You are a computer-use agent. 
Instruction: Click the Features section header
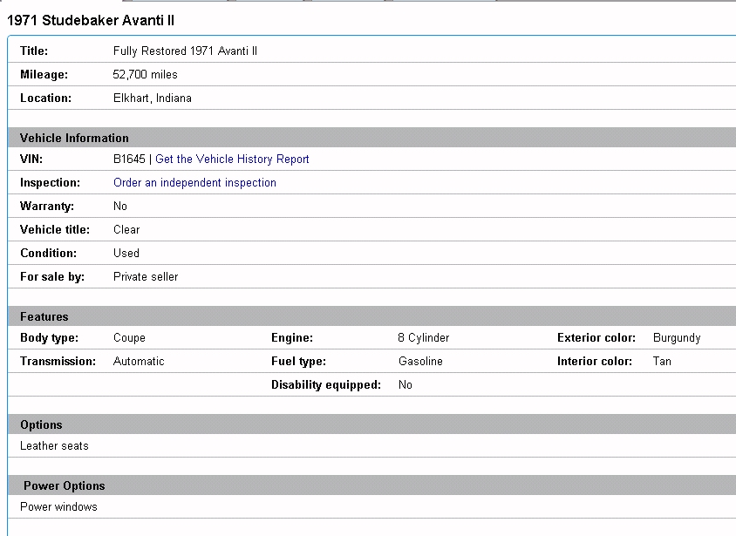click(x=44, y=316)
